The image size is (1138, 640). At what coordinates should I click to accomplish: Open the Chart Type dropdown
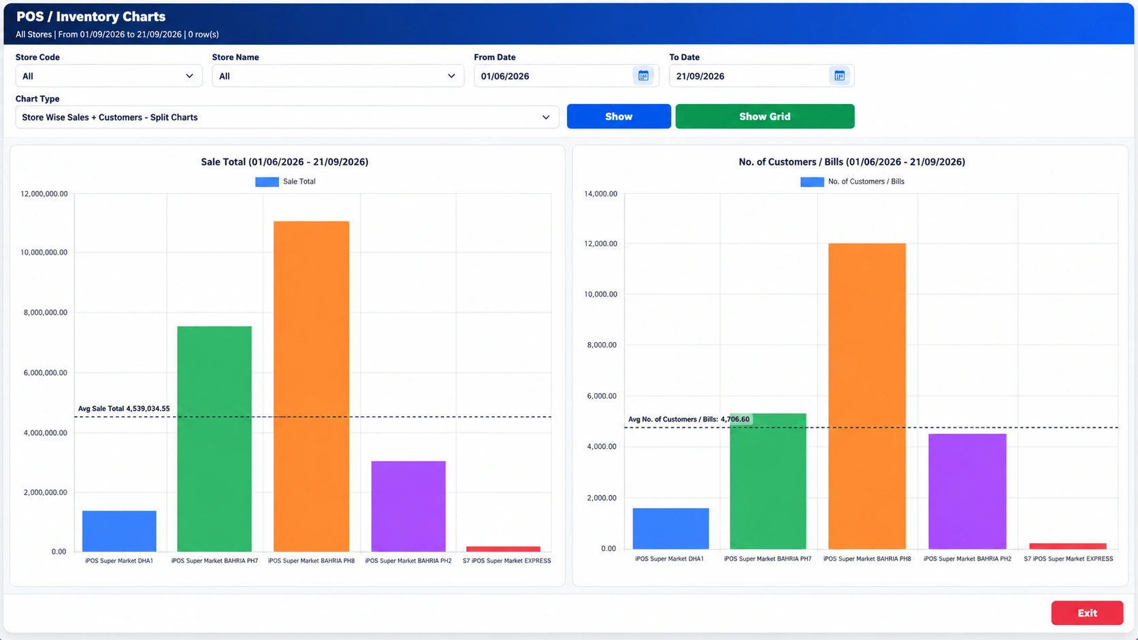287,117
